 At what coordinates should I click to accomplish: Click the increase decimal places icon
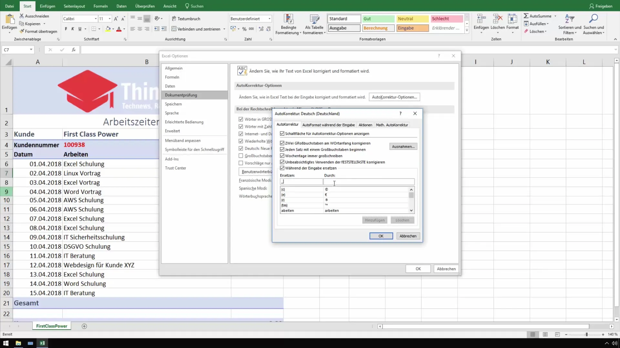(x=261, y=29)
